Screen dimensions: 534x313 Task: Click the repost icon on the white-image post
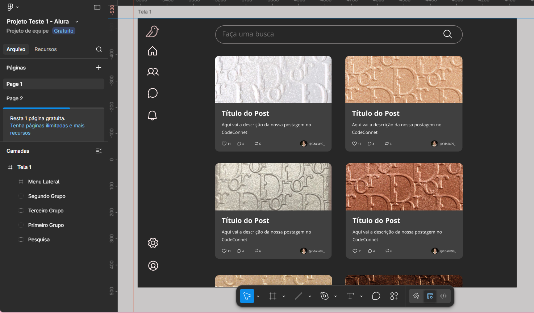(x=256, y=144)
